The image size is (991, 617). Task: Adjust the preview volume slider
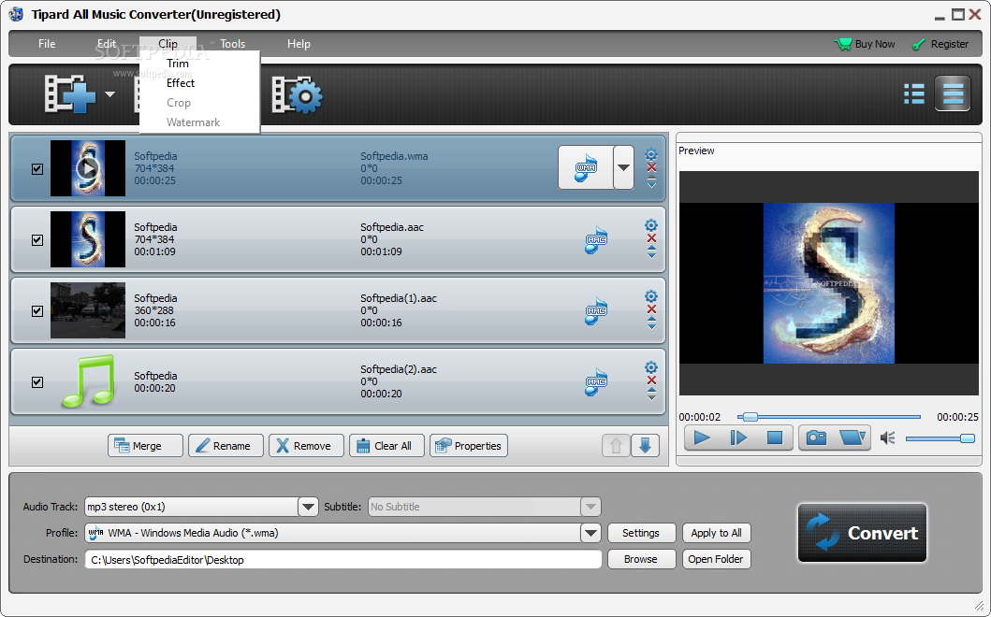pyautogui.click(x=940, y=438)
